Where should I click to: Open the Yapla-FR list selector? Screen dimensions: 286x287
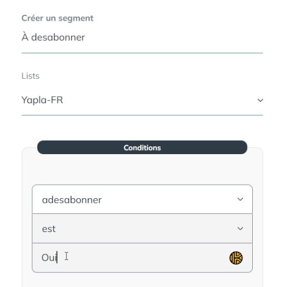point(142,100)
